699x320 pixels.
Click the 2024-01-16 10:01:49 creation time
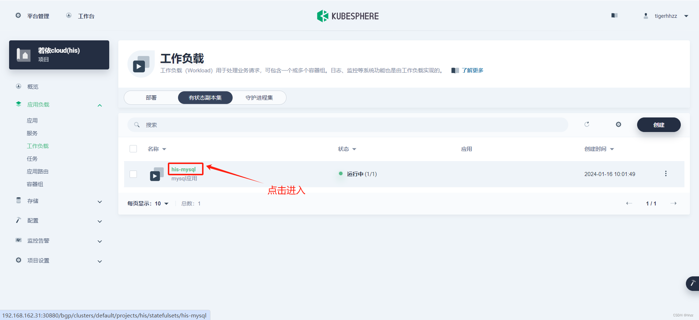point(610,174)
